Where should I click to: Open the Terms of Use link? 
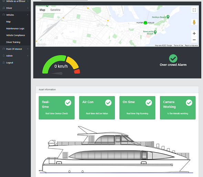pyautogui.click(x=179, y=45)
